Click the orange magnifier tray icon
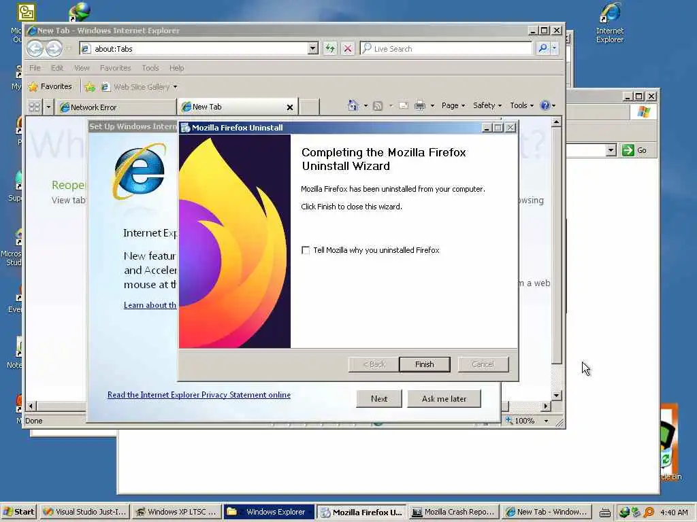697x522 pixels. [649, 512]
